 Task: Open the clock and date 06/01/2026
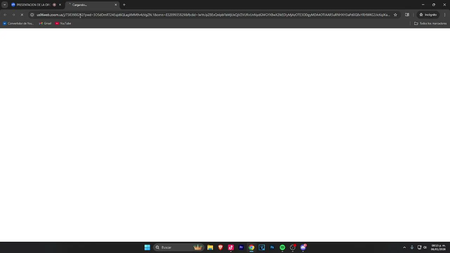coord(438,247)
